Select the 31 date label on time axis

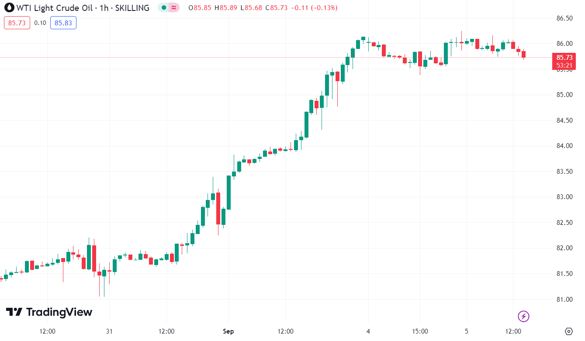coord(109,331)
